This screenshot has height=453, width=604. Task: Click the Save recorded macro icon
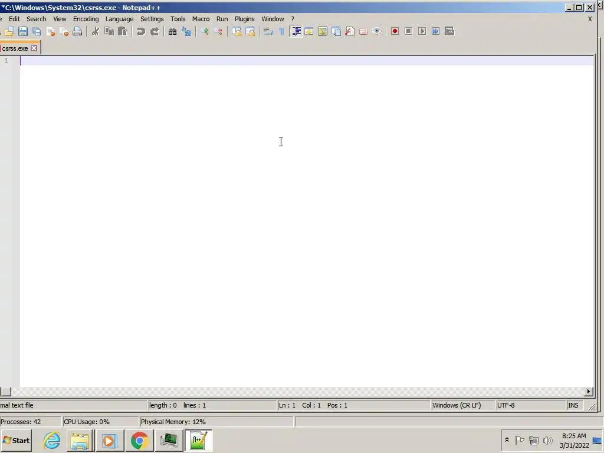(x=449, y=31)
